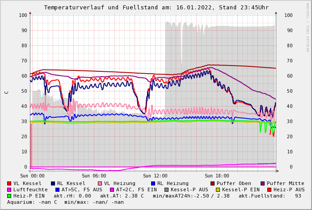Image resolution: width=312 pixels, height=210 pixels.
Task: Click the AT>5C, FS AUS legend label
Action: (x=82, y=190)
